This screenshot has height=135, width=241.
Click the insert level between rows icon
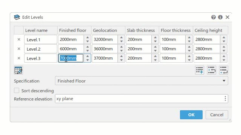pos(212,70)
